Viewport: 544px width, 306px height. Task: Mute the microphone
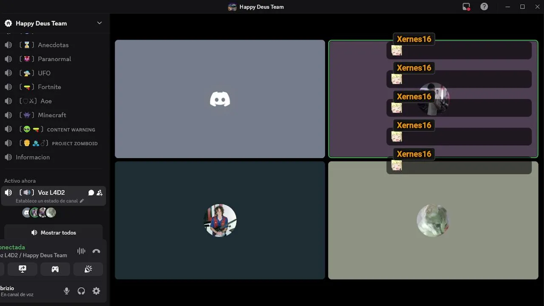[x=66, y=291]
